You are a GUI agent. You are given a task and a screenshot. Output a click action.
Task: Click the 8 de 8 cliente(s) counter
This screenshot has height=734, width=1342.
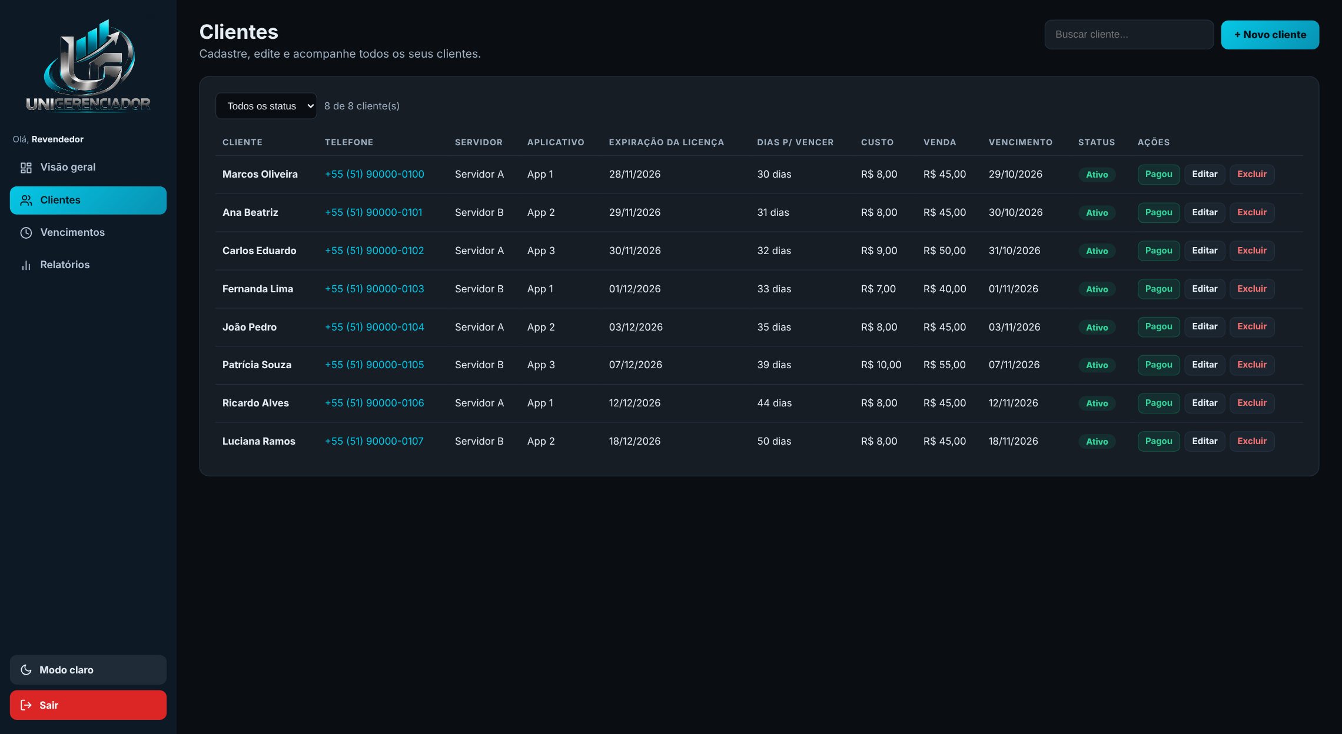362,106
